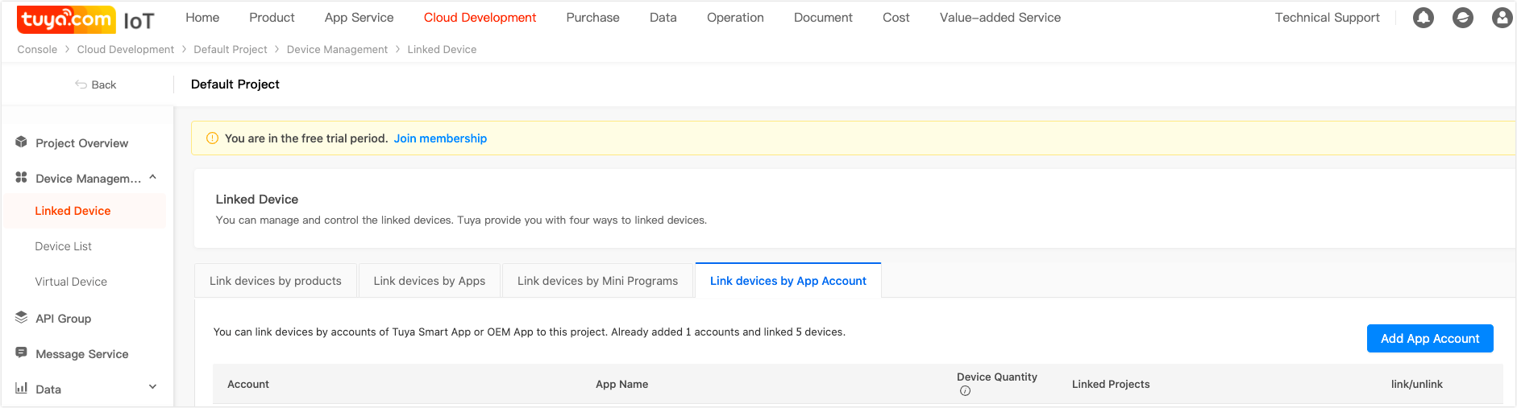Click Console in the breadcrumb
The width and height of the screenshot is (1517, 408).
point(37,50)
